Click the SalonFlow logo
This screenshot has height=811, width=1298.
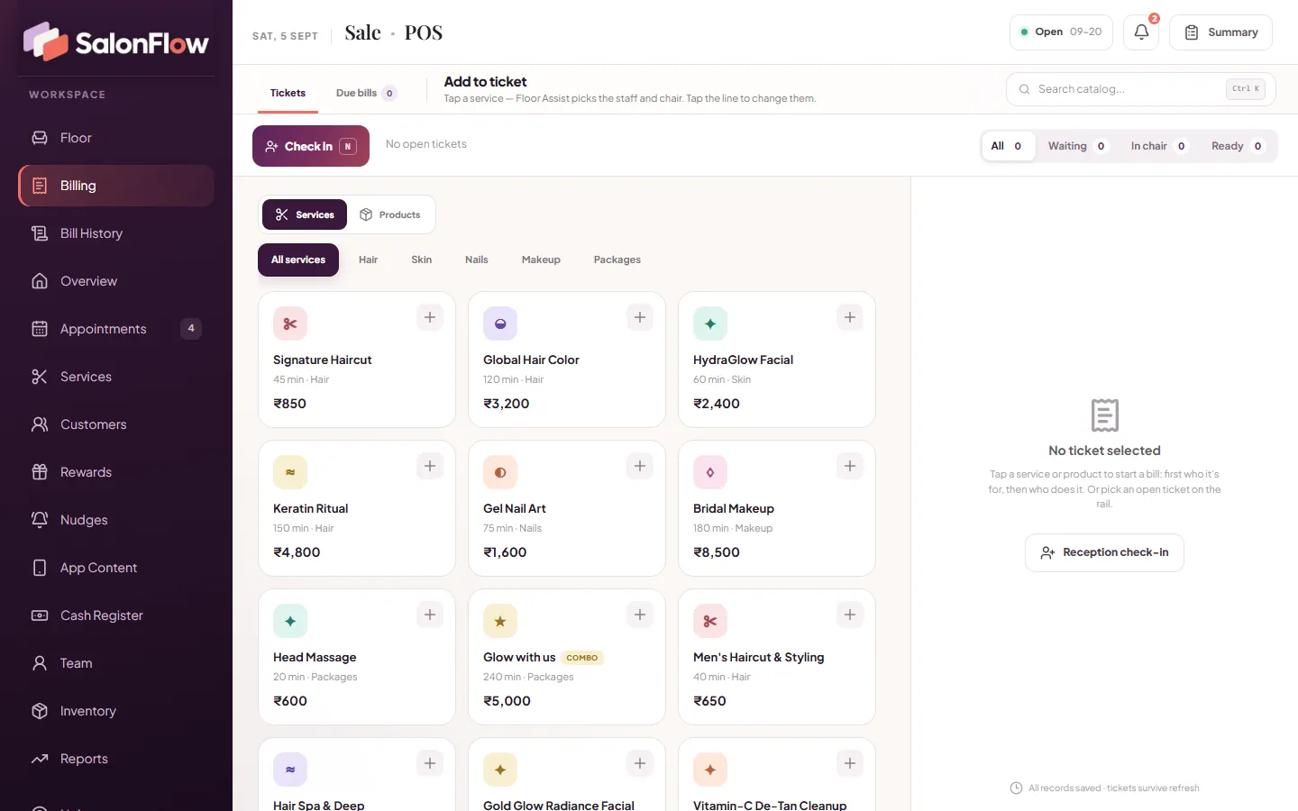(115, 41)
